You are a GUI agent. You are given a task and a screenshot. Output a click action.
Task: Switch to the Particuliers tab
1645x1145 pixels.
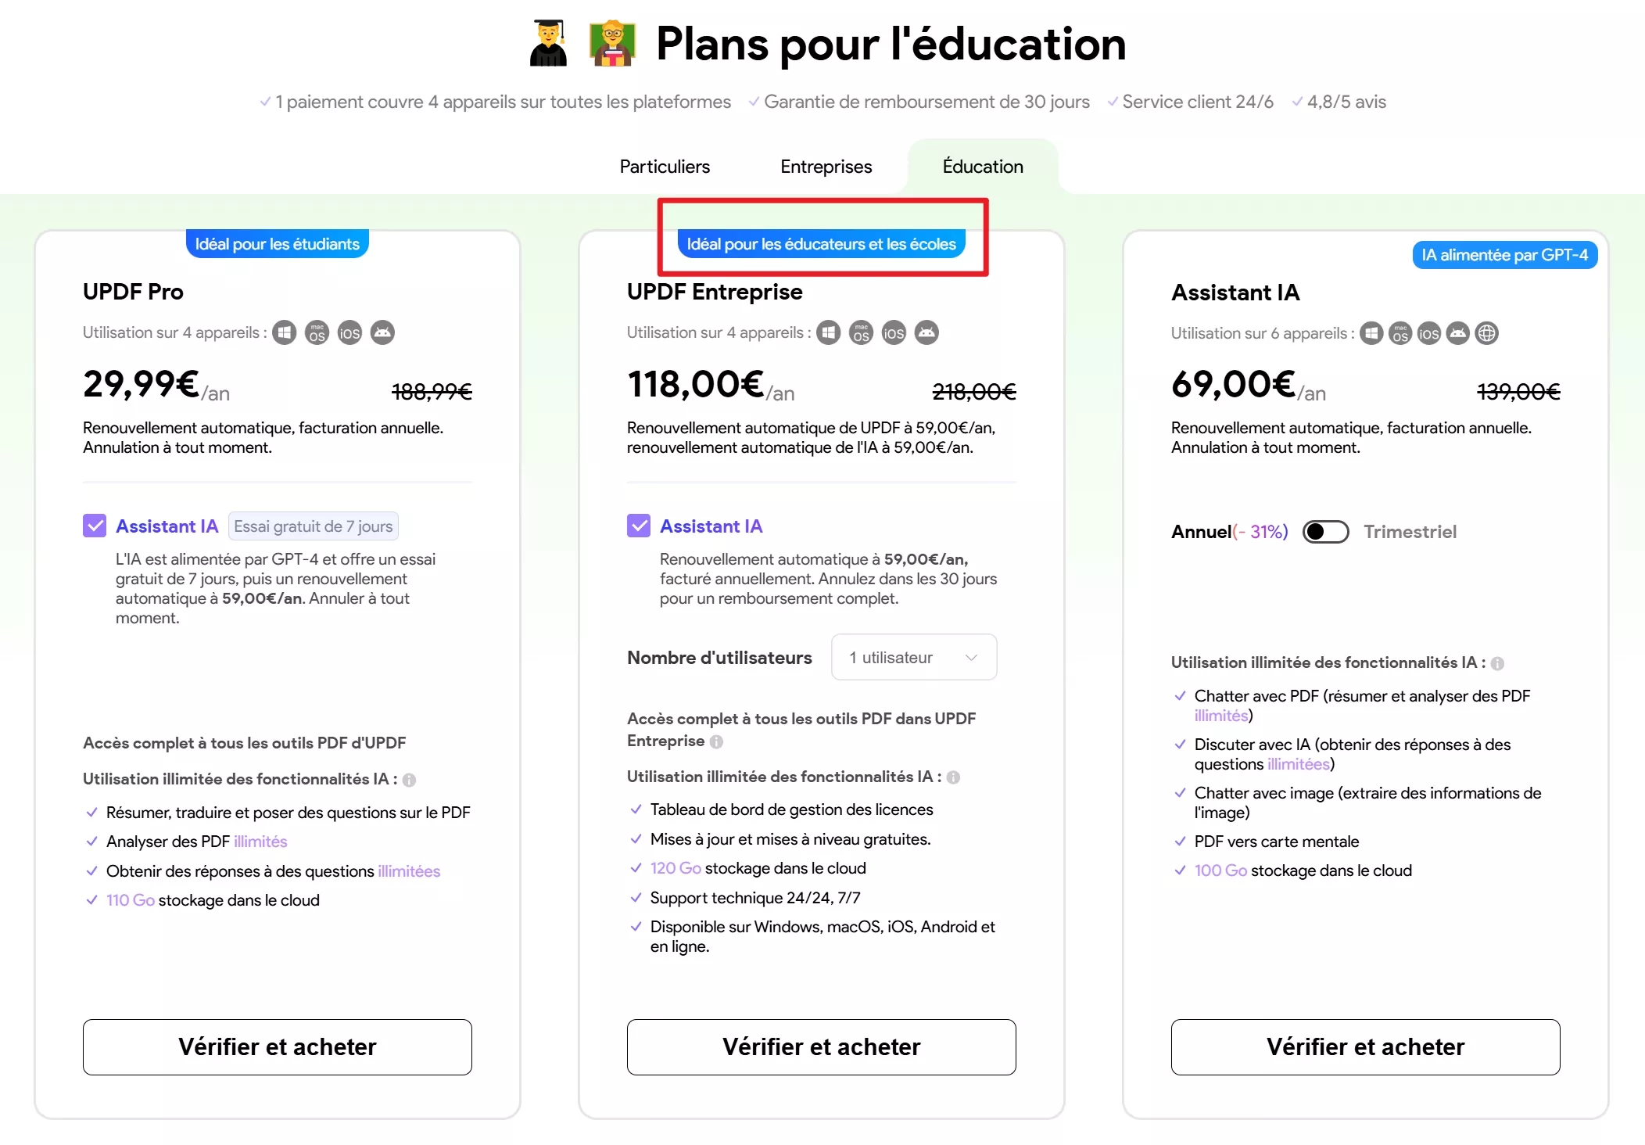click(x=664, y=167)
